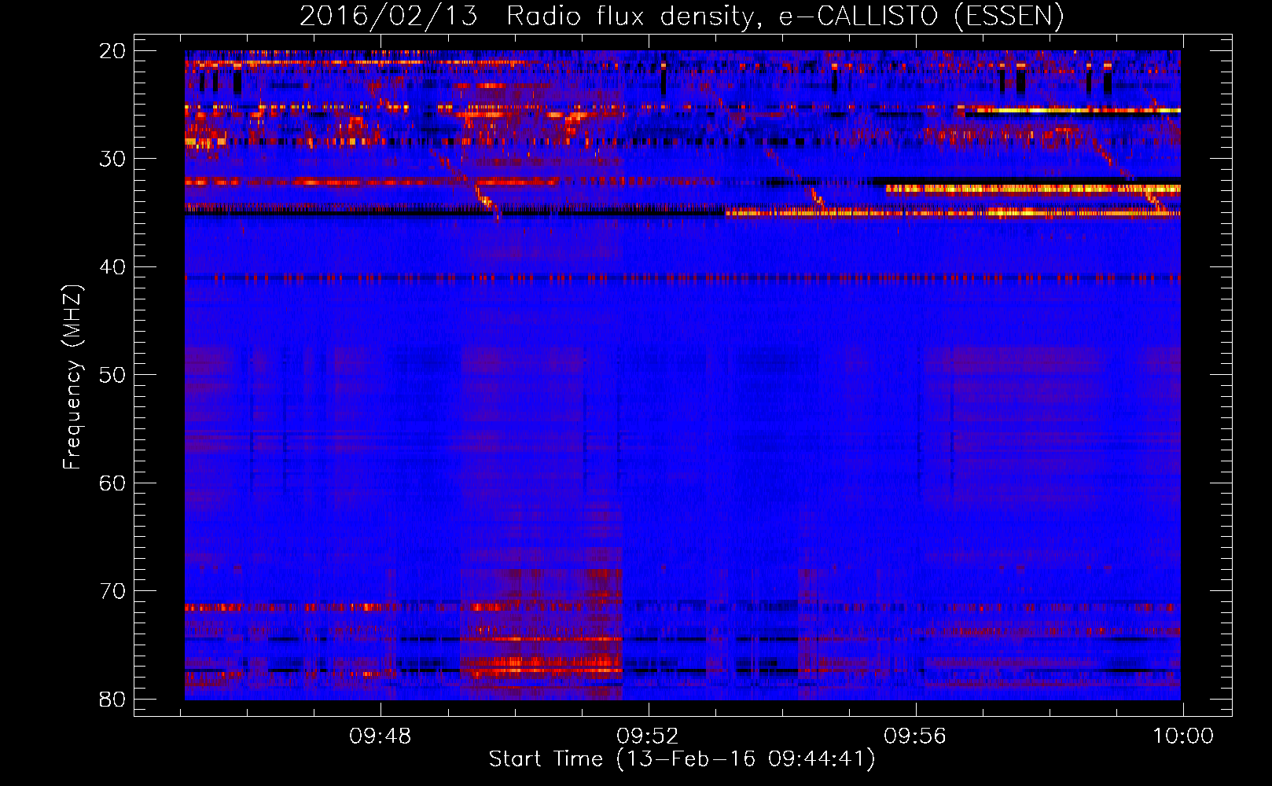Click the 80 MHz frequency tick label

coord(112,699)
